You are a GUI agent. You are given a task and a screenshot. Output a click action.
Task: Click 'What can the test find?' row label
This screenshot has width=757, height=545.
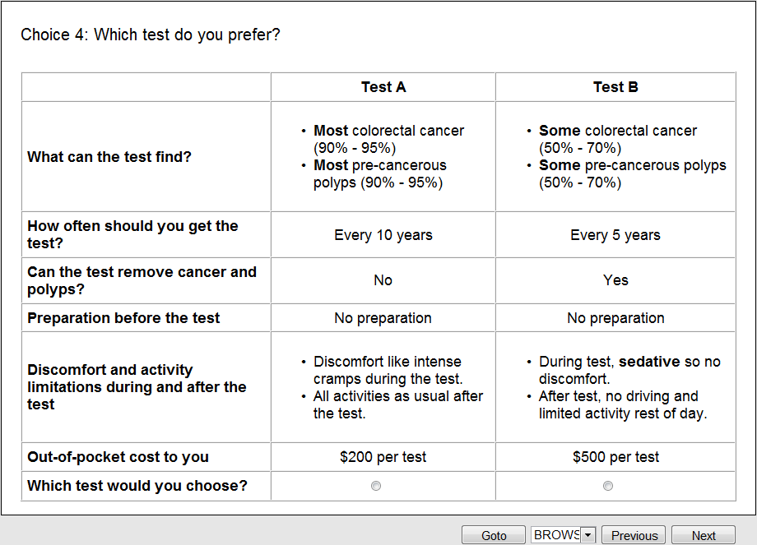109,157
